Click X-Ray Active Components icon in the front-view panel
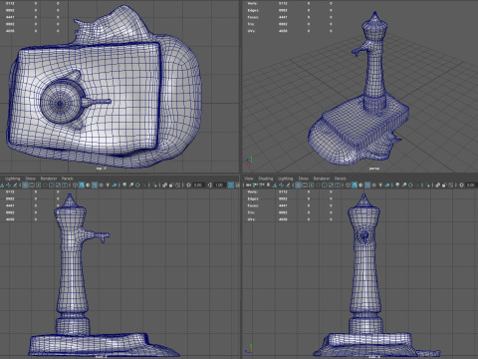Viewport: 478px width, 359px height. (x=444, y=184)
